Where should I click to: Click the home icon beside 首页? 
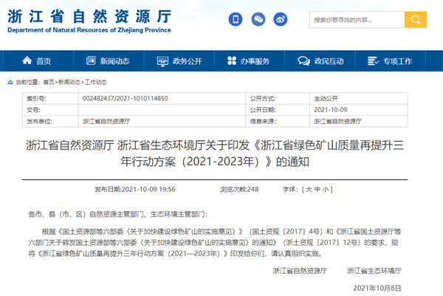pyautogui.click(x=27, y=61)
